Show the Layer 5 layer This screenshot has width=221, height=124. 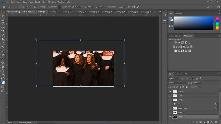170,113
